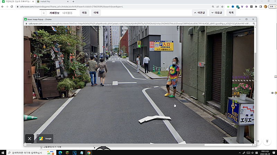Open the notepad-like taskbar icon

point(81,153)
